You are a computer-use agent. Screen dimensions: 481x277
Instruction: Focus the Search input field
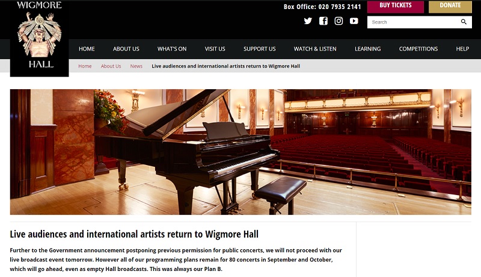click(414, 22)
